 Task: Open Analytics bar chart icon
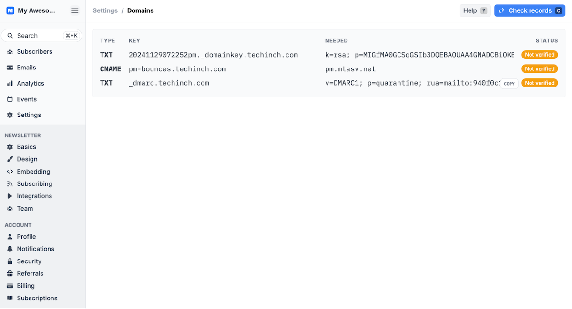click(10, 84)
